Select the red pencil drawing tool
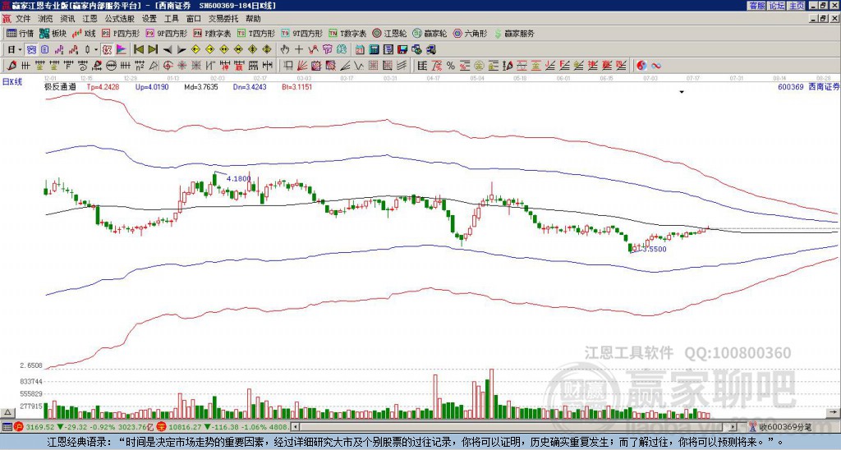 click(x=10, y=66)
